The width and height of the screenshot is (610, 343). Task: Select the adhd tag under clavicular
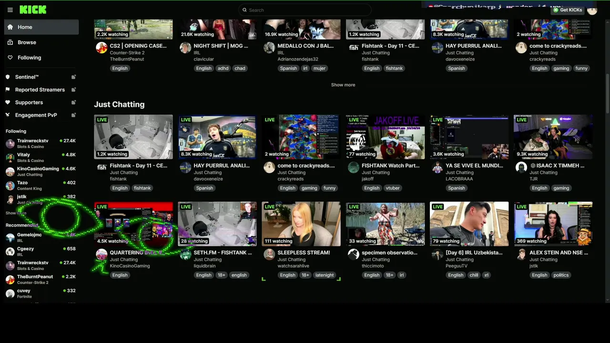coord(223,68)
